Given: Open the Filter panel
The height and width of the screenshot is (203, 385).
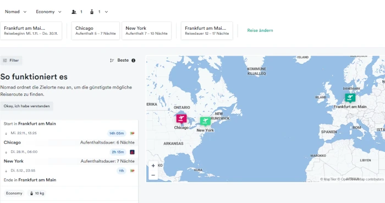Looking at the screenshot, I should pos(11,61).
